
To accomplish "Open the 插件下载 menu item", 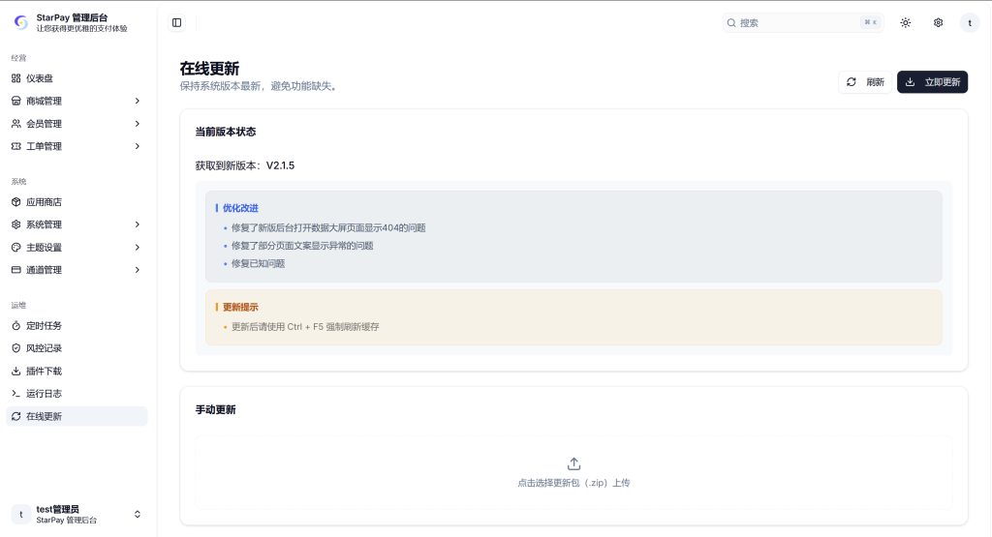I will point(77,372).
